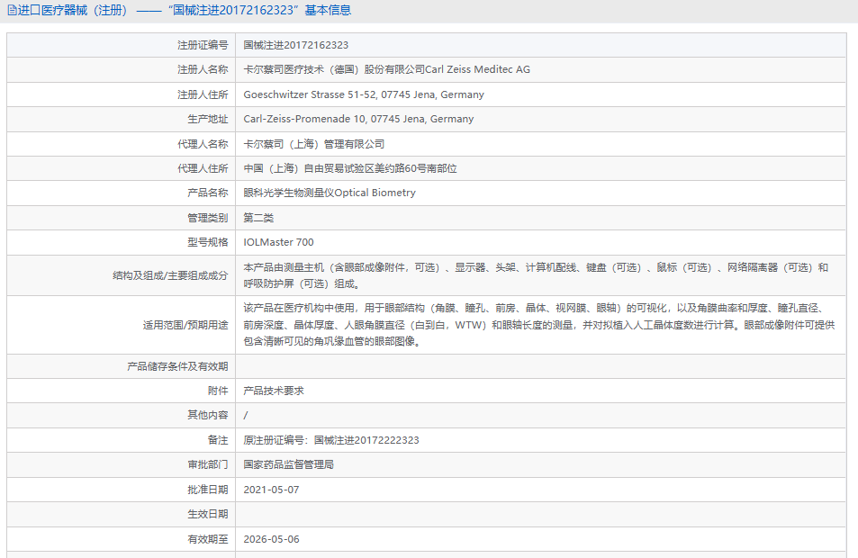The height and width of the screenshot is (558, 858).
Task: Click model value IOLMaster 700
Action: pos(278,242)
